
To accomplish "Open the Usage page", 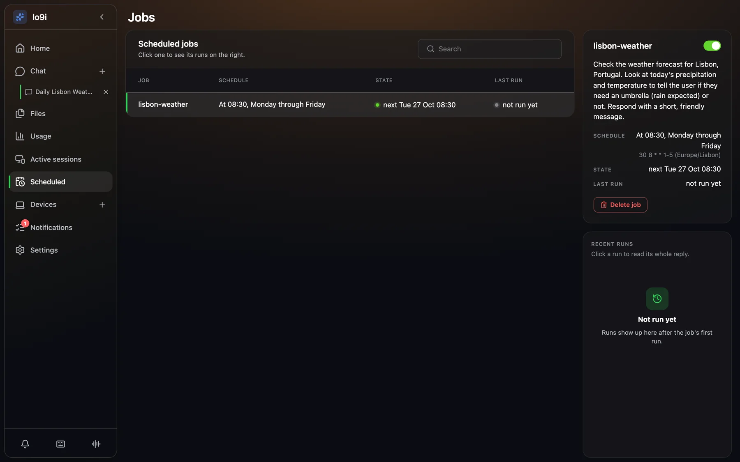I will click(x=60, y=136).
